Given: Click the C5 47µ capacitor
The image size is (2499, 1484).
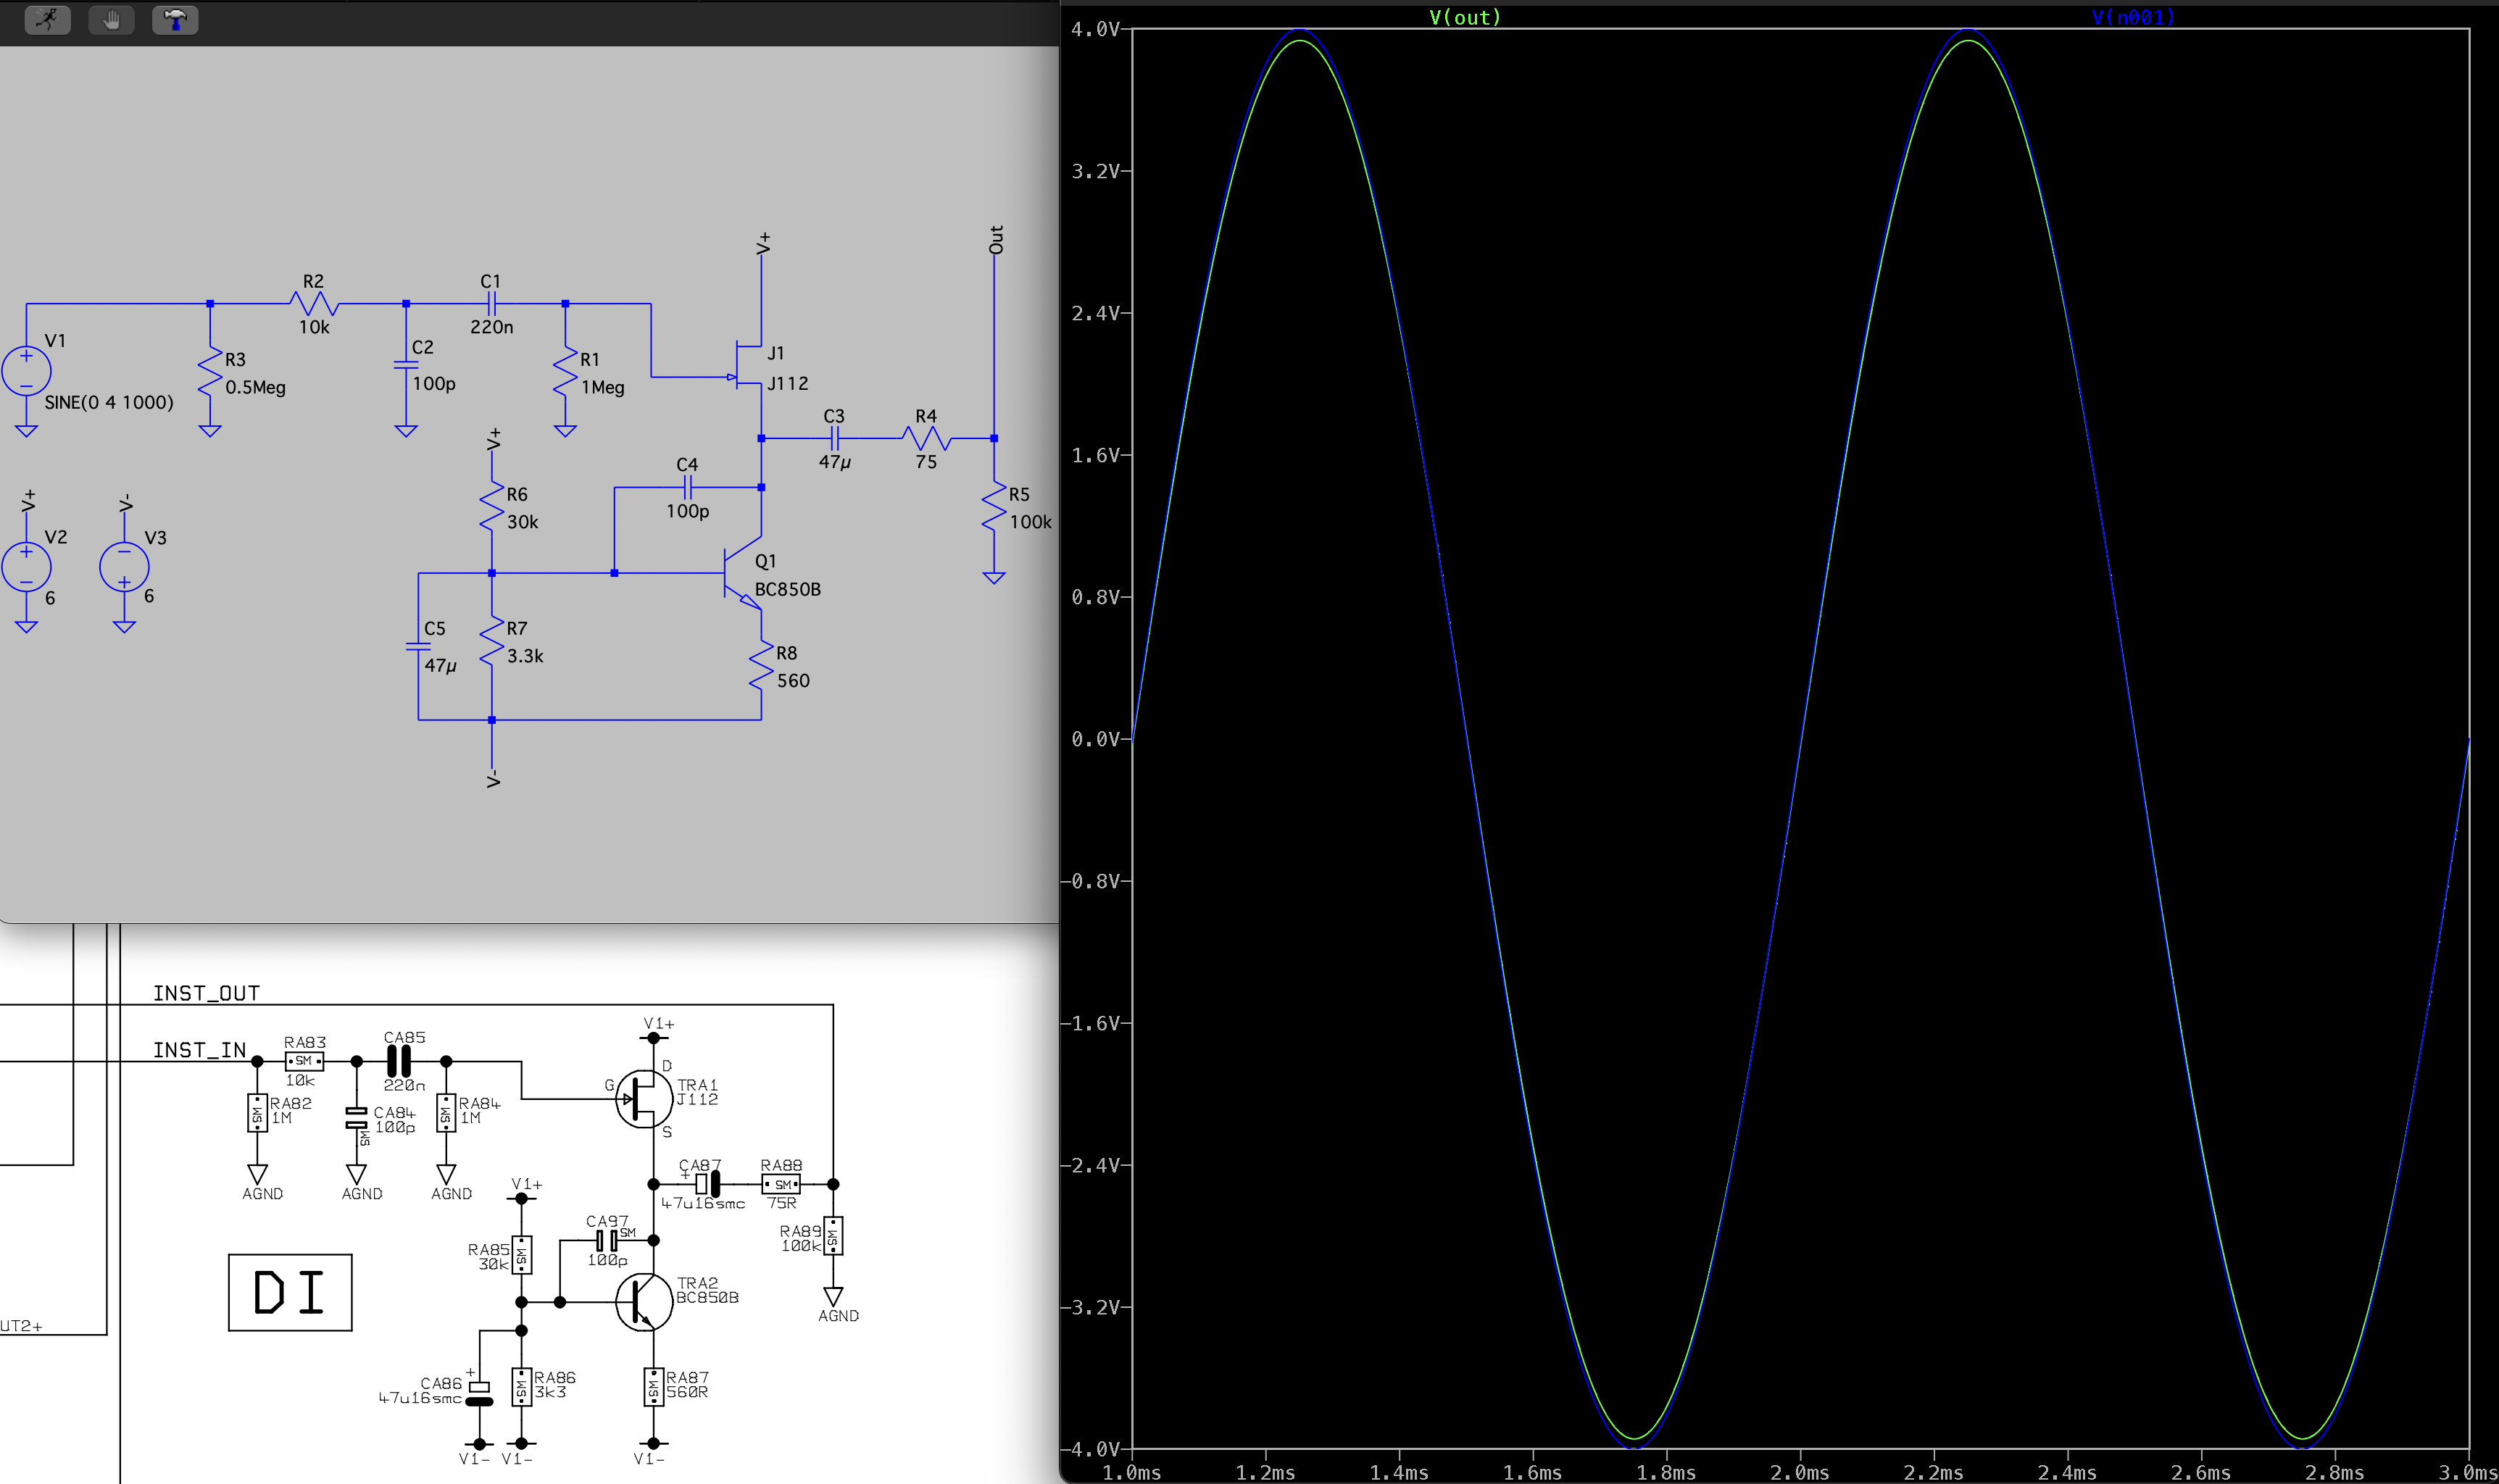Looking at the screenshot, I should (x=418, y=646).
